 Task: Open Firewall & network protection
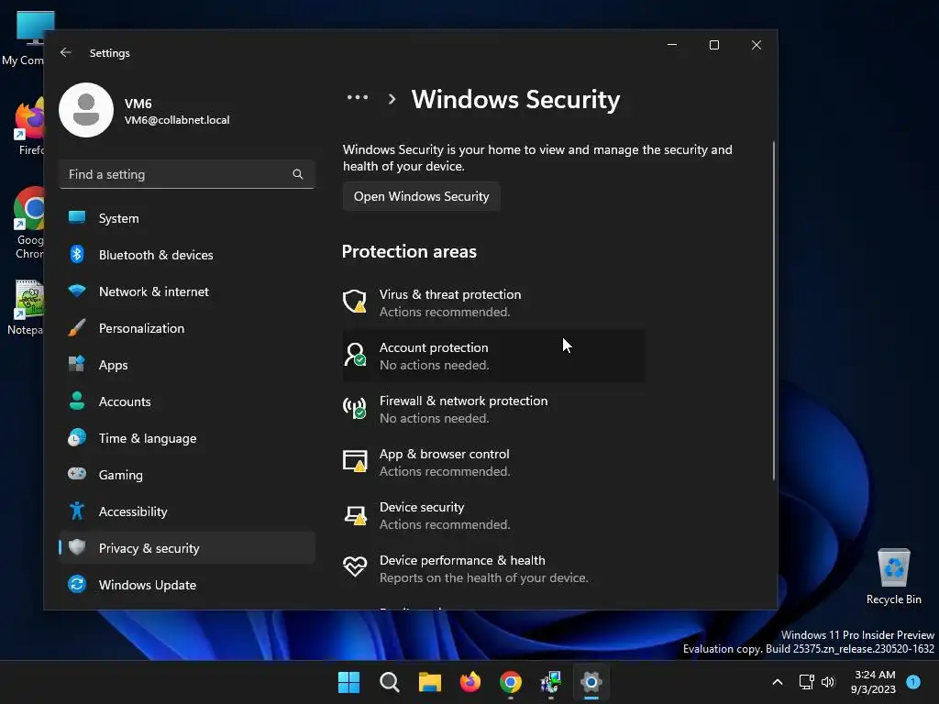[494, 409]
